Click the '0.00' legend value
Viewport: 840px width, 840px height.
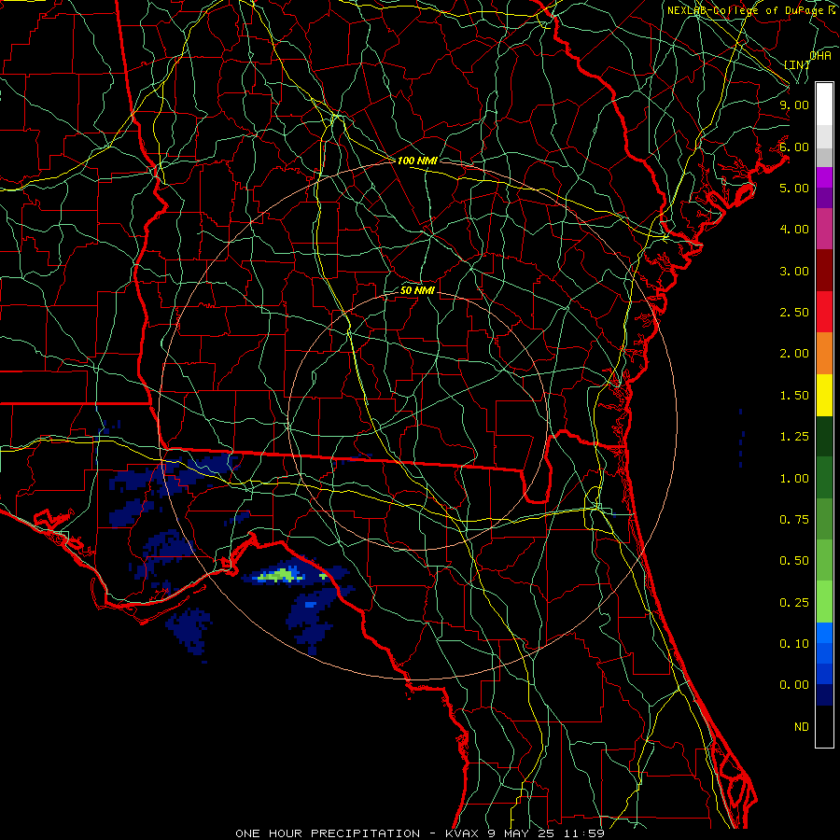(794, 685)
